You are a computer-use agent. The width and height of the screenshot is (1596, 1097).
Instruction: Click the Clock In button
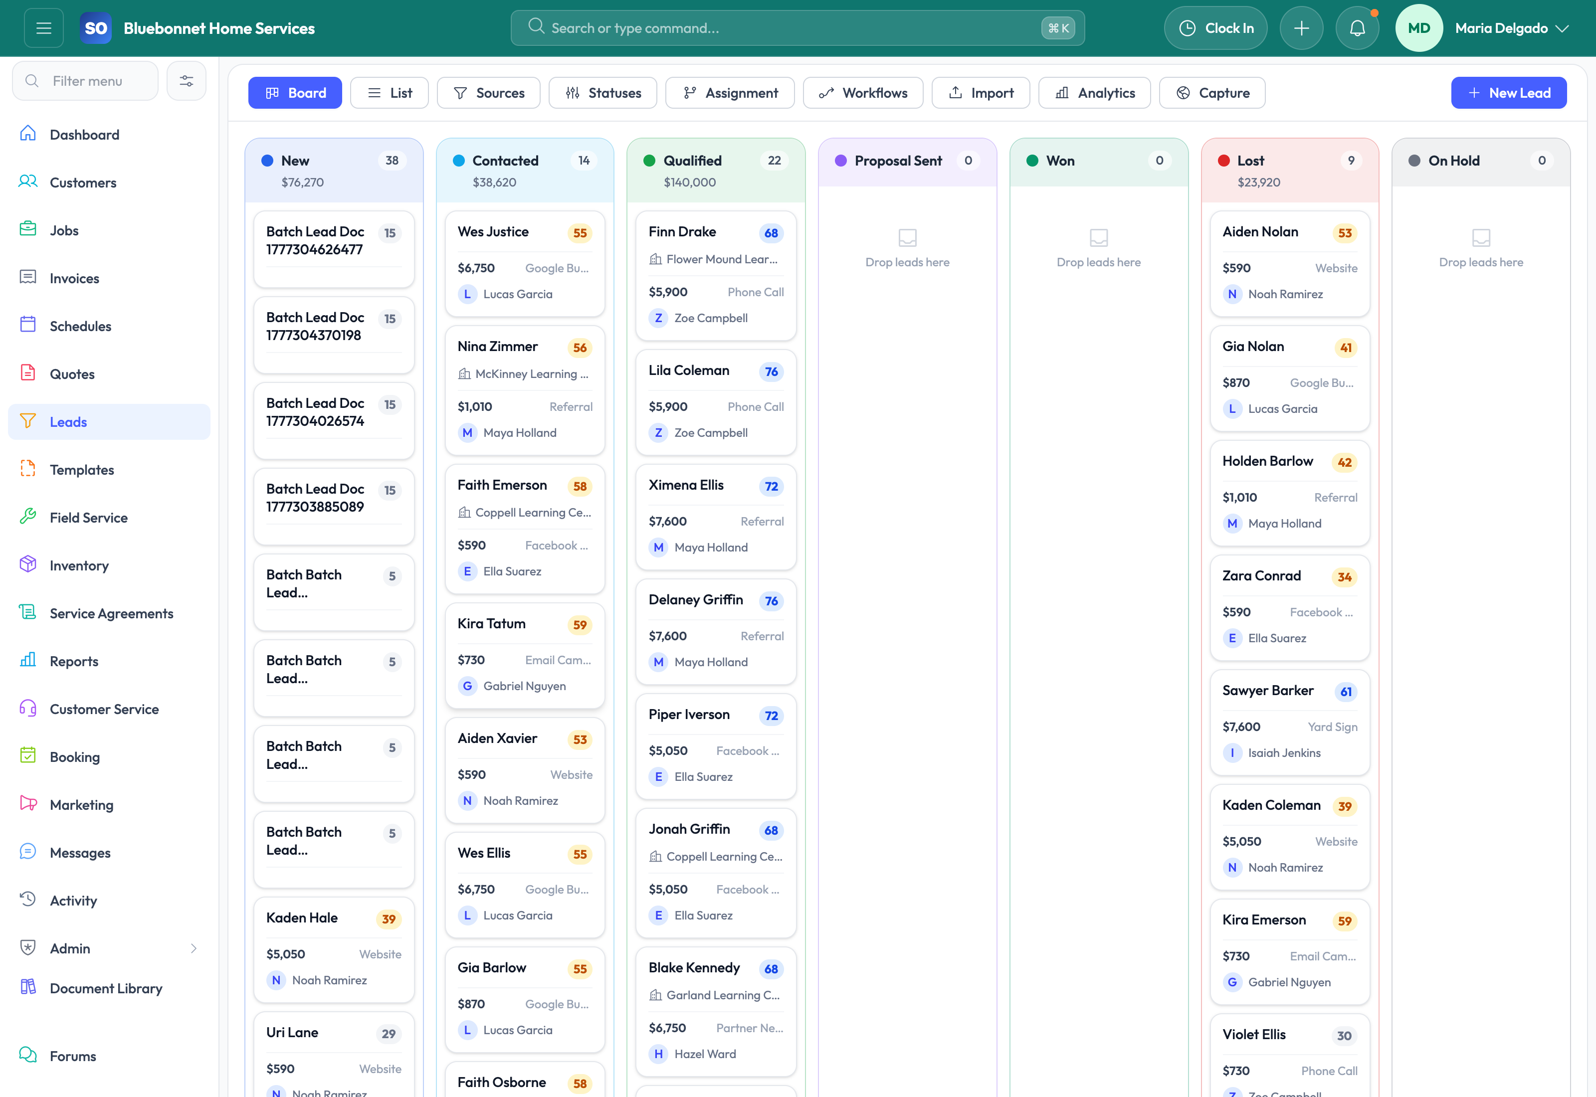click(1215, 28)
